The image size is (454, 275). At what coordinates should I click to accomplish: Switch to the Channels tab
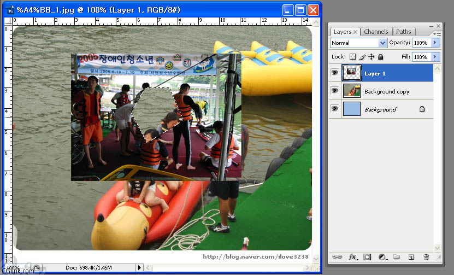point(376,32)
